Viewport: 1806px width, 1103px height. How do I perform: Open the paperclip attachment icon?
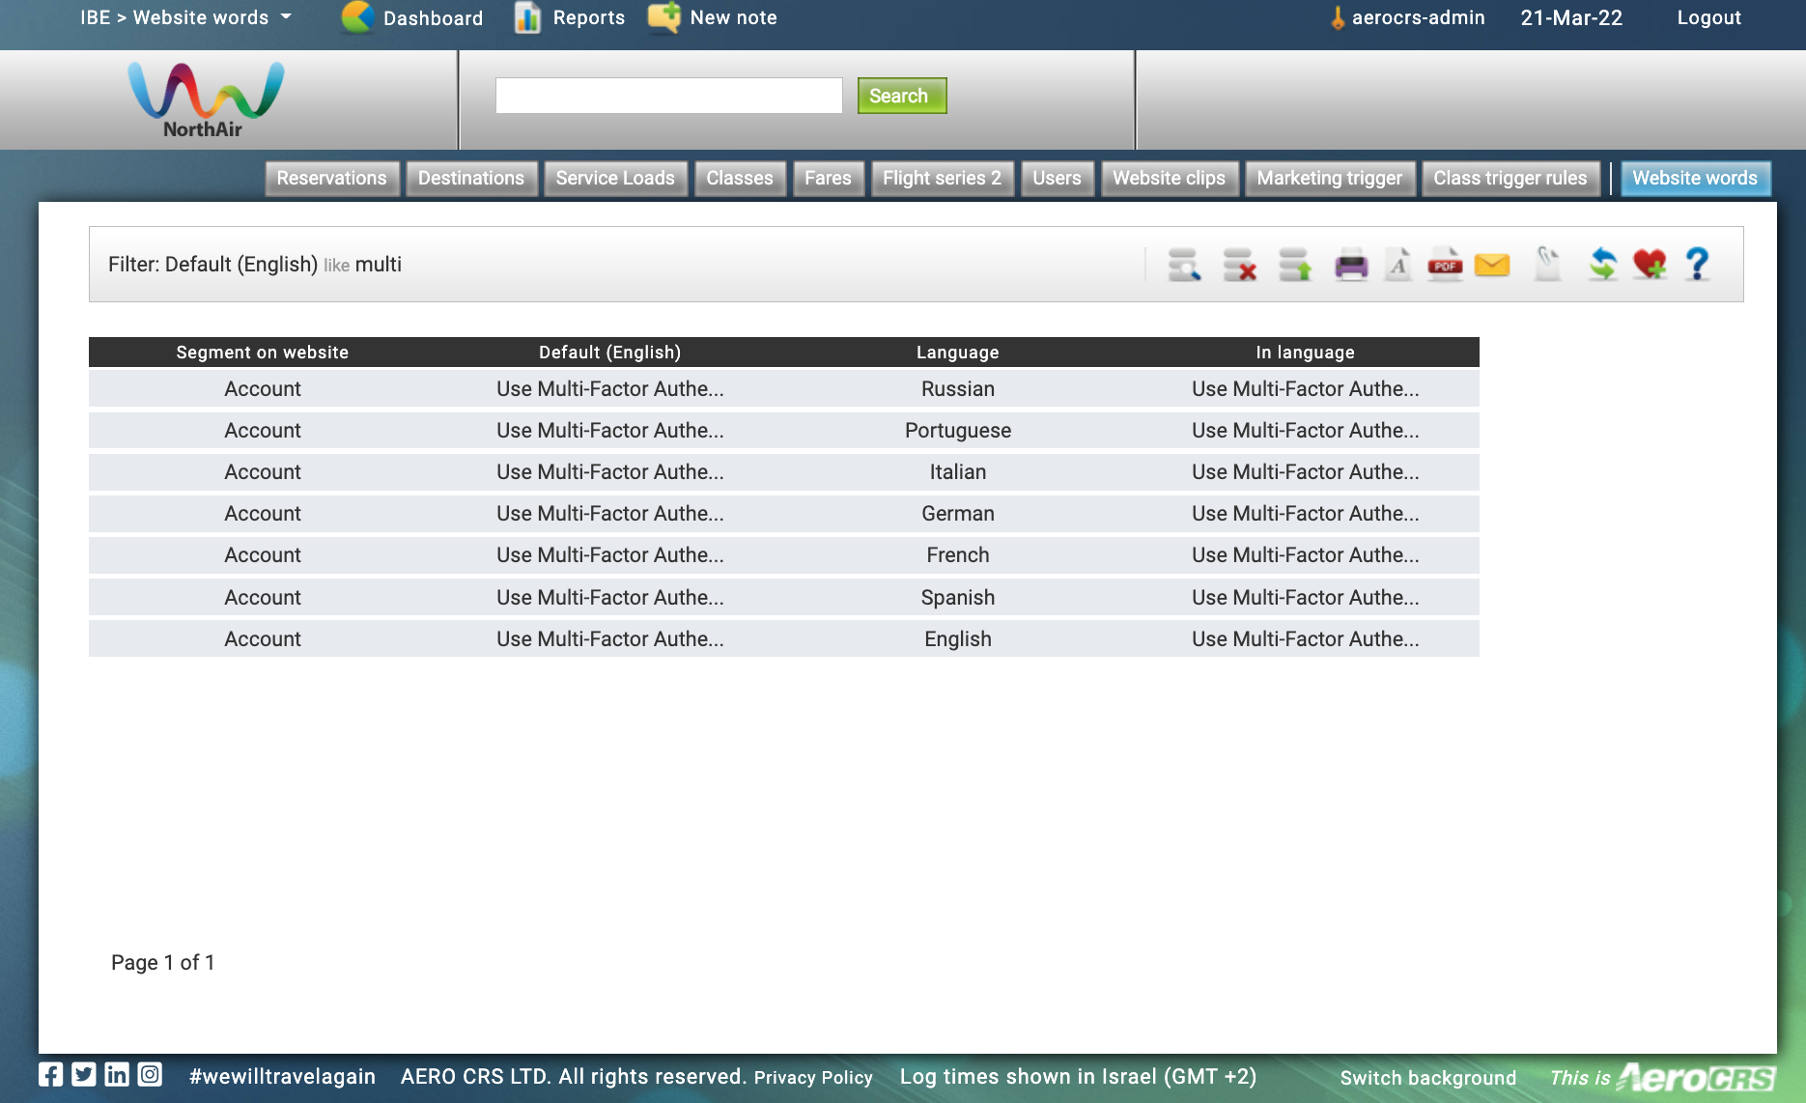tap(1547, 264)
